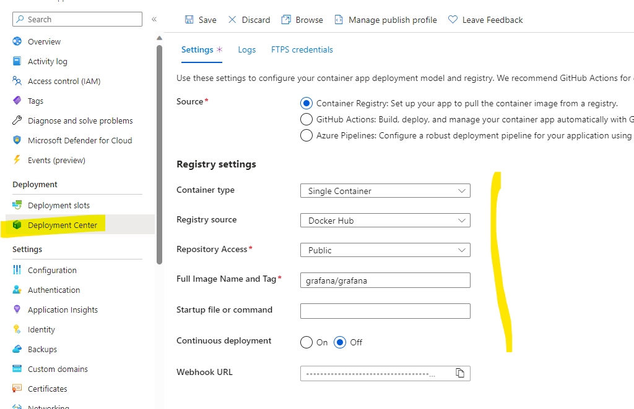Click the Manage publish profile document icon
This screenshot has width=634, height=409.
click(x=339, y=20)
